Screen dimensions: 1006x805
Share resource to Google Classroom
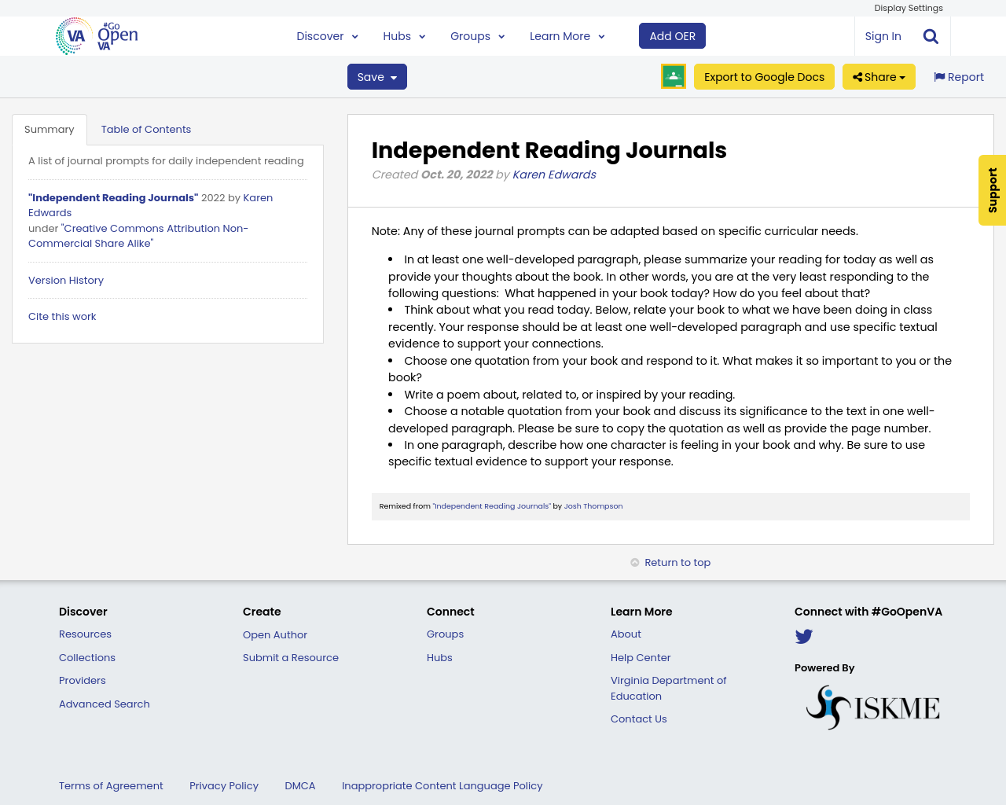[673, 75]
